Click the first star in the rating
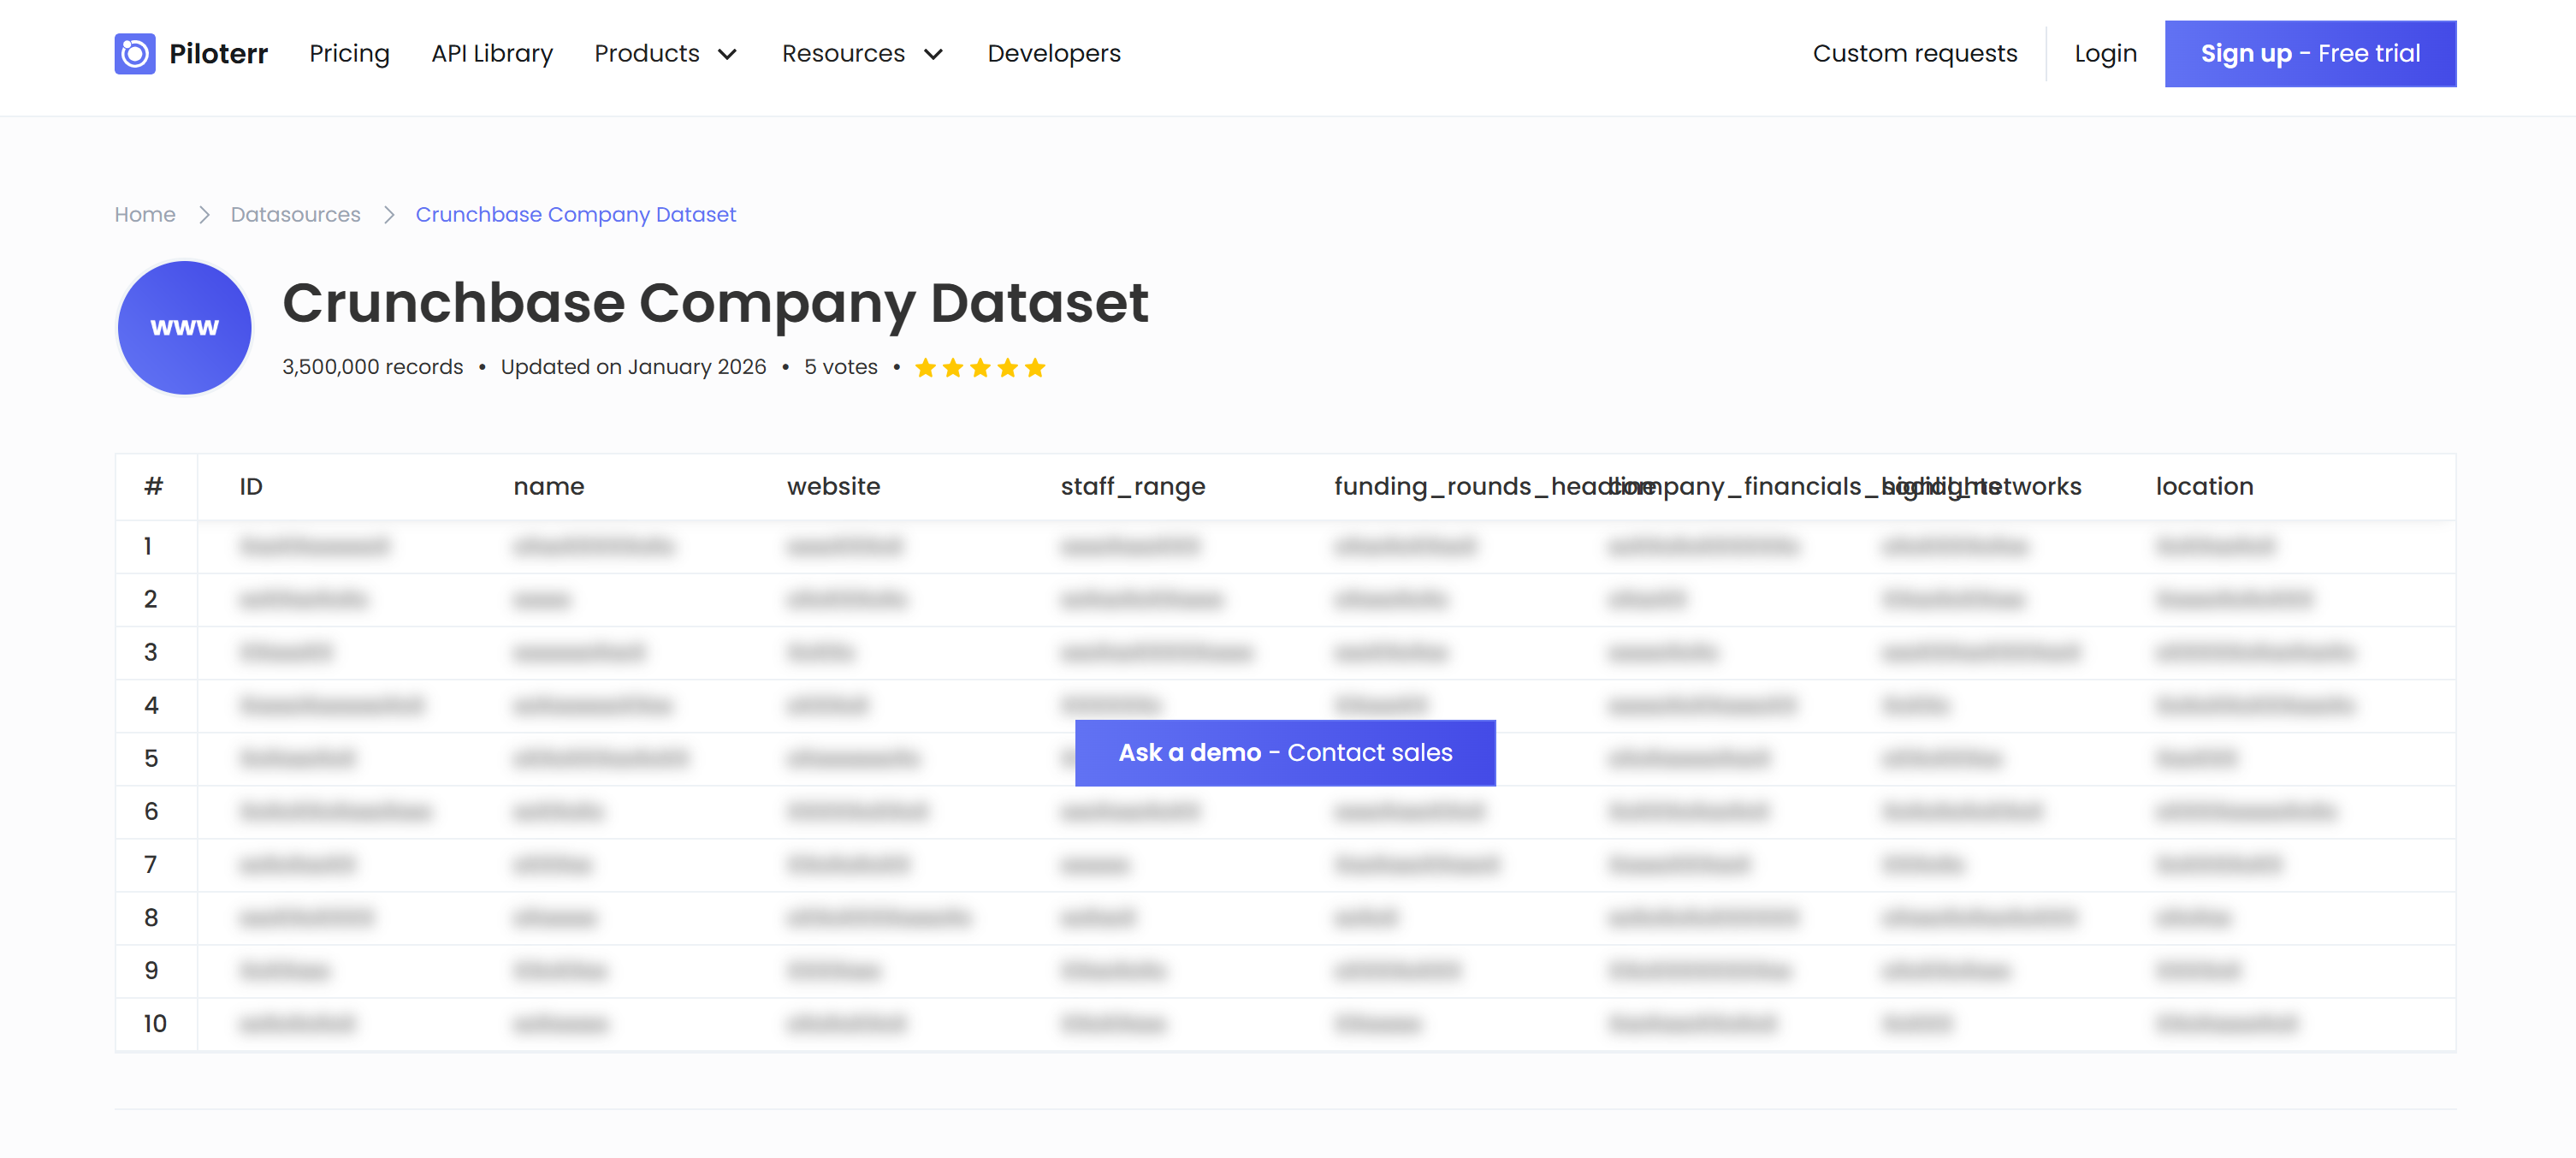 point(924,367)
